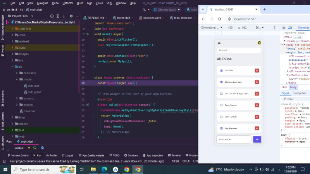This screenshot has height=174, width=310.
Task: Open the Terminal tool window button
Action: 174,155
